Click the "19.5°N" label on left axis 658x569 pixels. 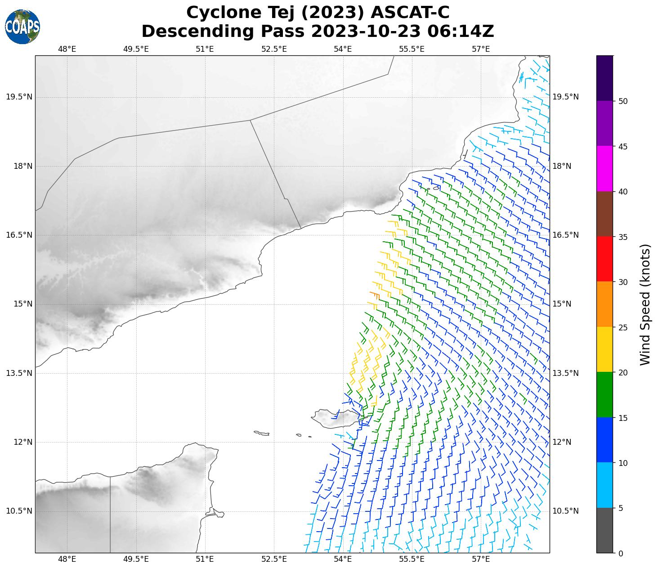pos(19,97)
